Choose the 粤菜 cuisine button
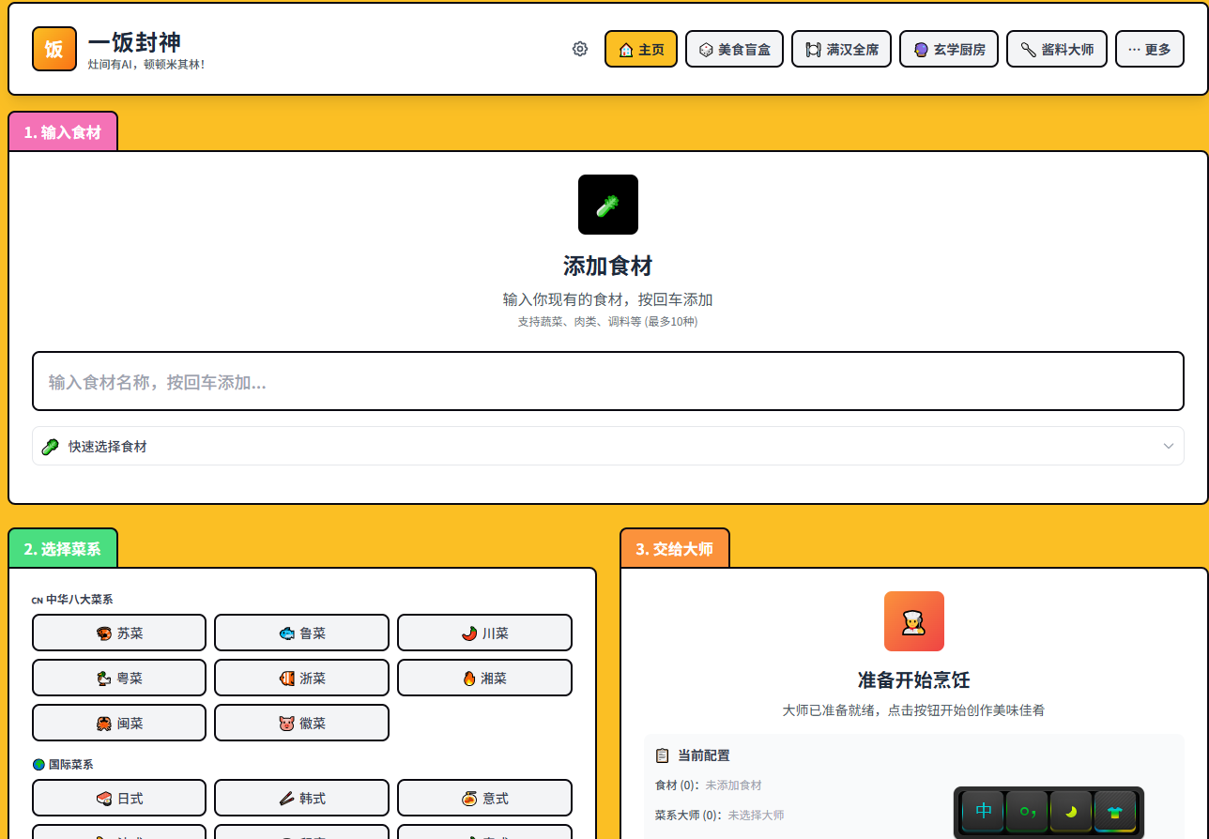This screenshot has height=839, width=1209. [x=119, y=678]
